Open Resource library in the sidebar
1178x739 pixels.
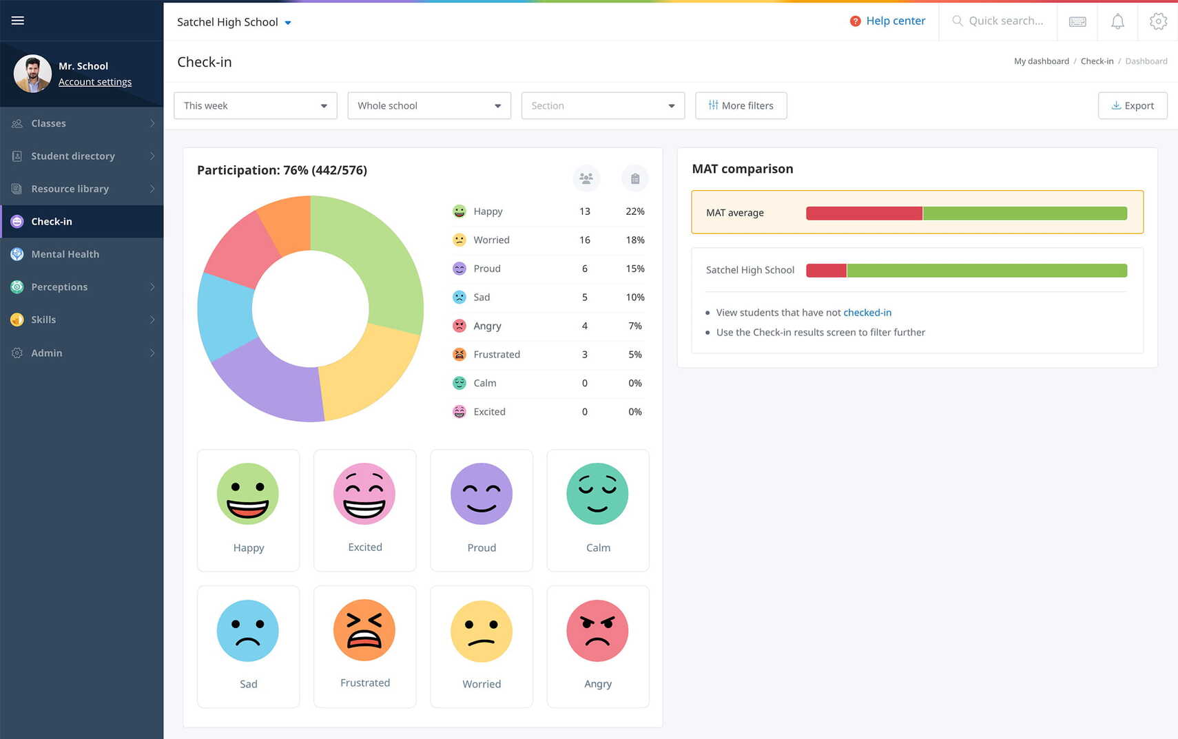pyautogui.click(x=82, y=189)
